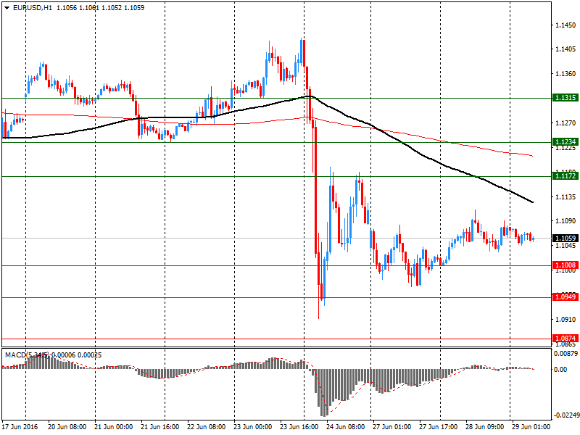Click the 17 Jun 2016 time label

pyautogui.click(x=20, y=426)
